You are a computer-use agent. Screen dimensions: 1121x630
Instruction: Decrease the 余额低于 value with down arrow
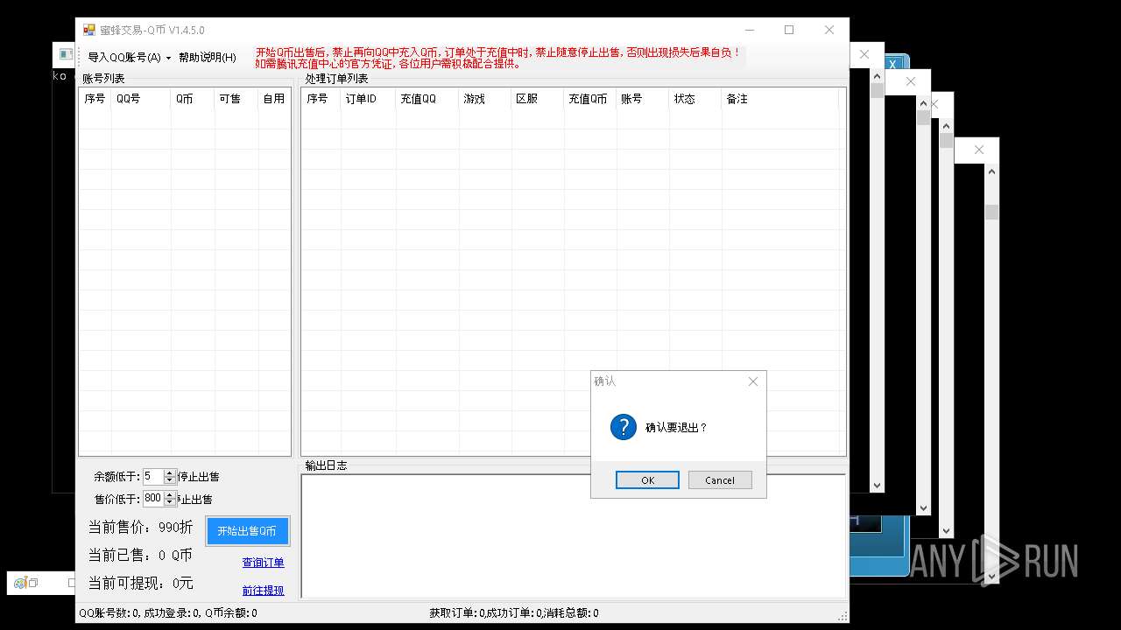point(170,480)
